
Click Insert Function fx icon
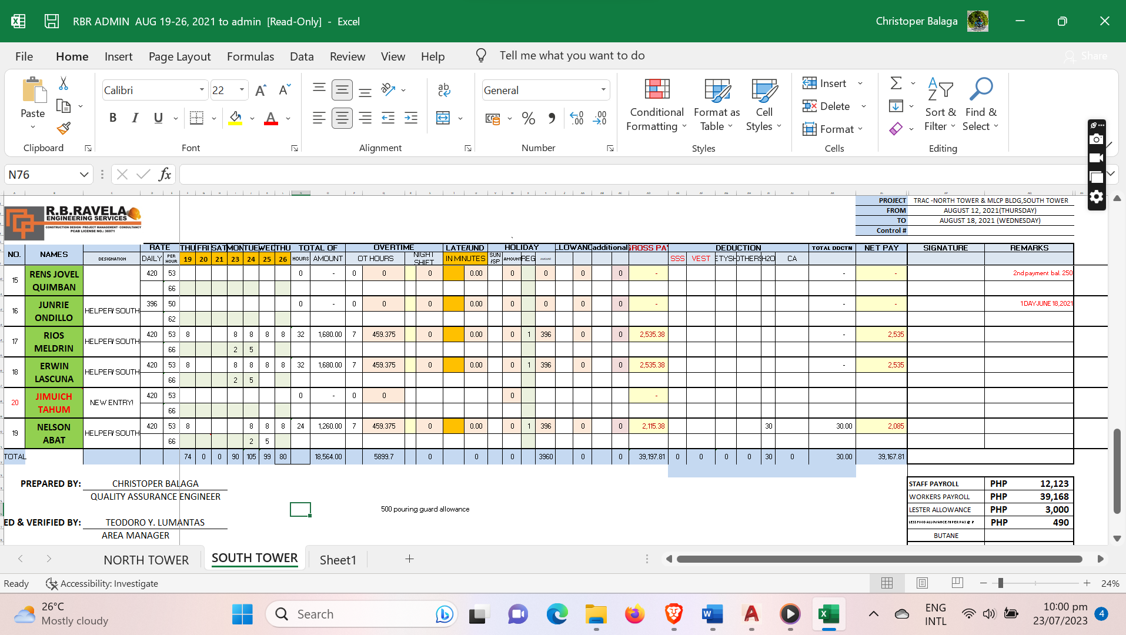(x=165, y=174)
